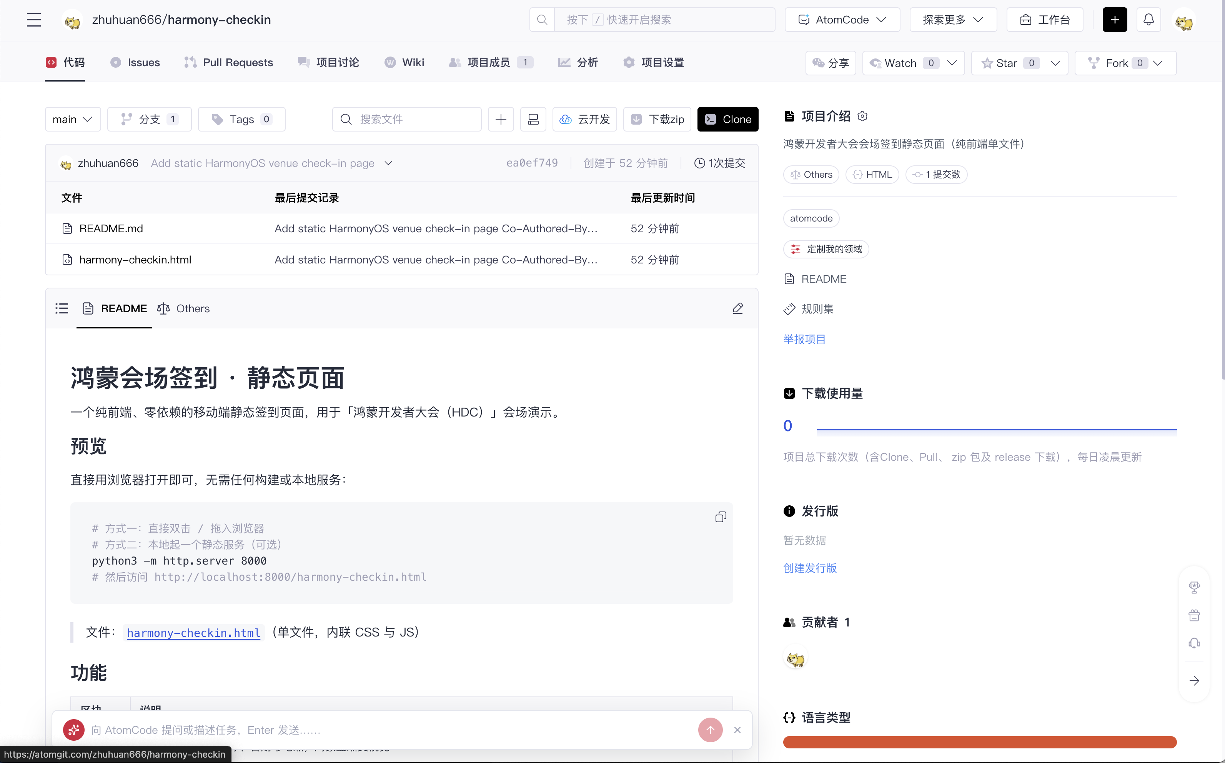Screen dimensions: 1225x763
Task: Open the Star dropdown arrow
Action: click(1055, 63)
